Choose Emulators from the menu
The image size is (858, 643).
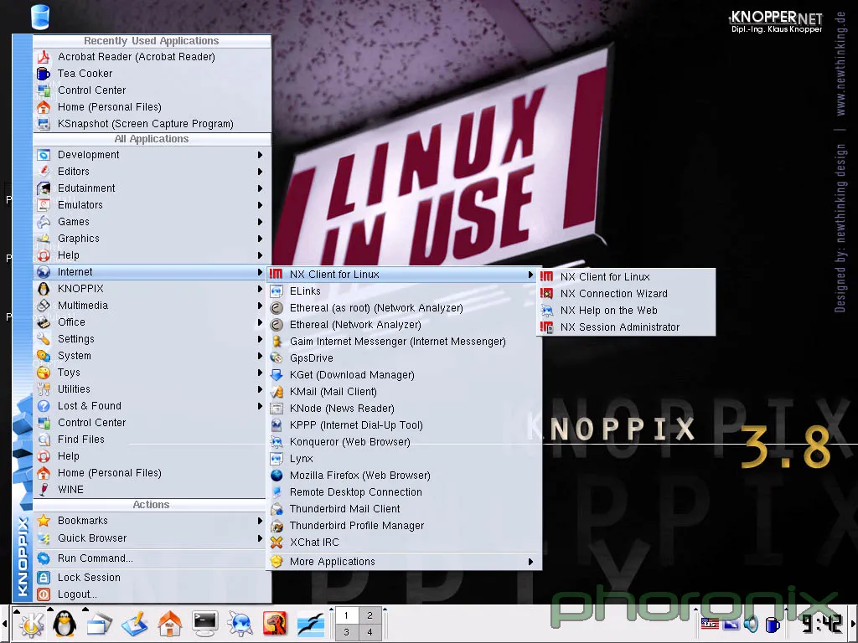(152, 205)
